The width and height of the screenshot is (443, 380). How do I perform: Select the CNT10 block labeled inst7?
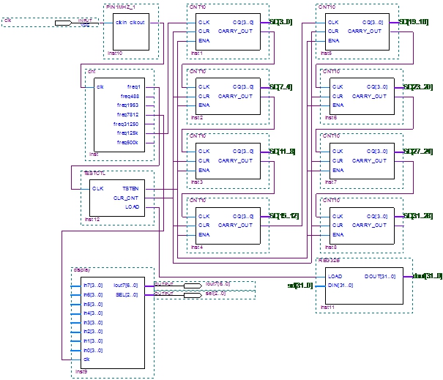[x=362, y=161]
